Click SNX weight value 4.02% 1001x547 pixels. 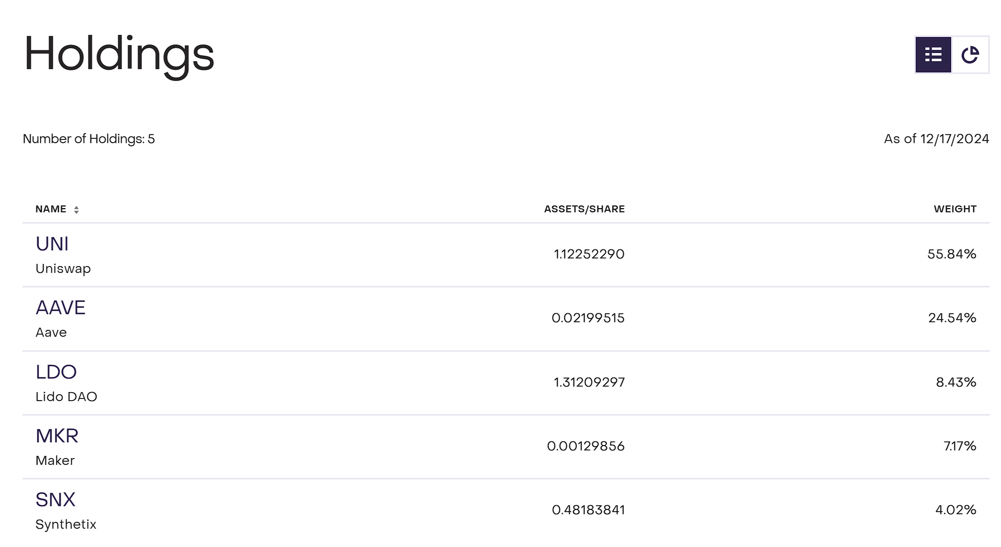click(x=956, y=510)
